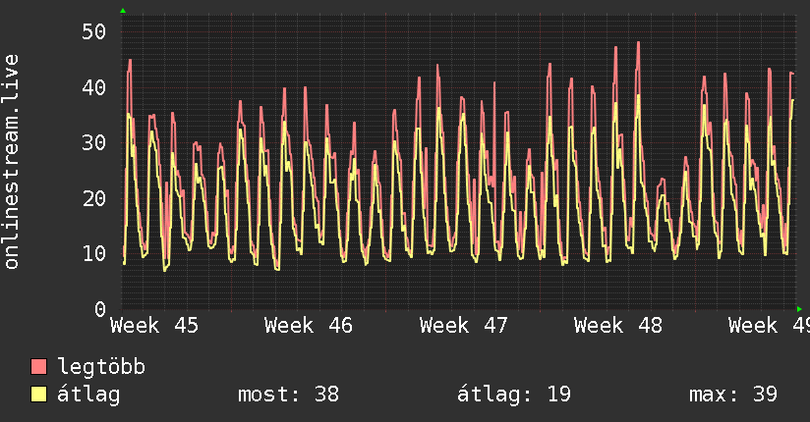This screenshot has width=810, height=422.
Task: Click the y-axis label 30
Action: (x=94, y=143)
